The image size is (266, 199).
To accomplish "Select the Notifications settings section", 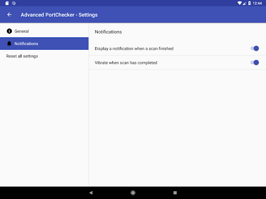I will click(44, 44).
